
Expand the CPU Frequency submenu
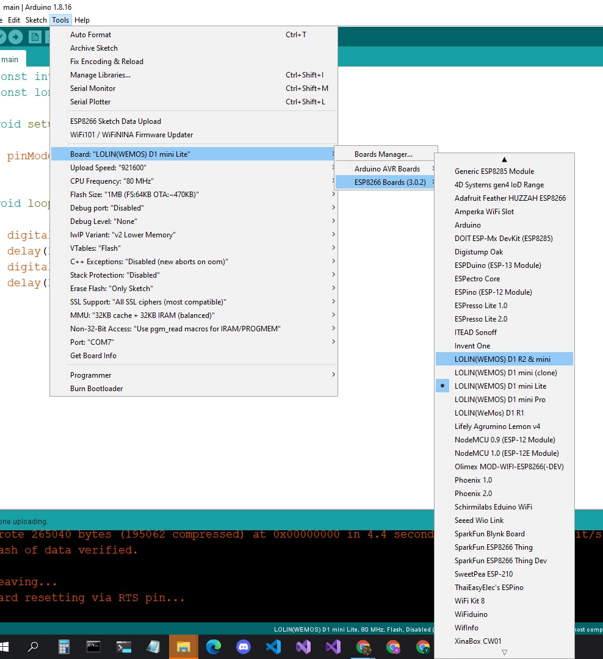pos(194,181)
